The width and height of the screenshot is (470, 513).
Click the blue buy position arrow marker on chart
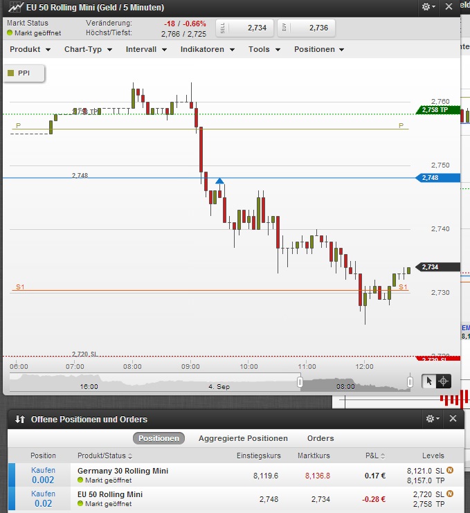[219, 181]
